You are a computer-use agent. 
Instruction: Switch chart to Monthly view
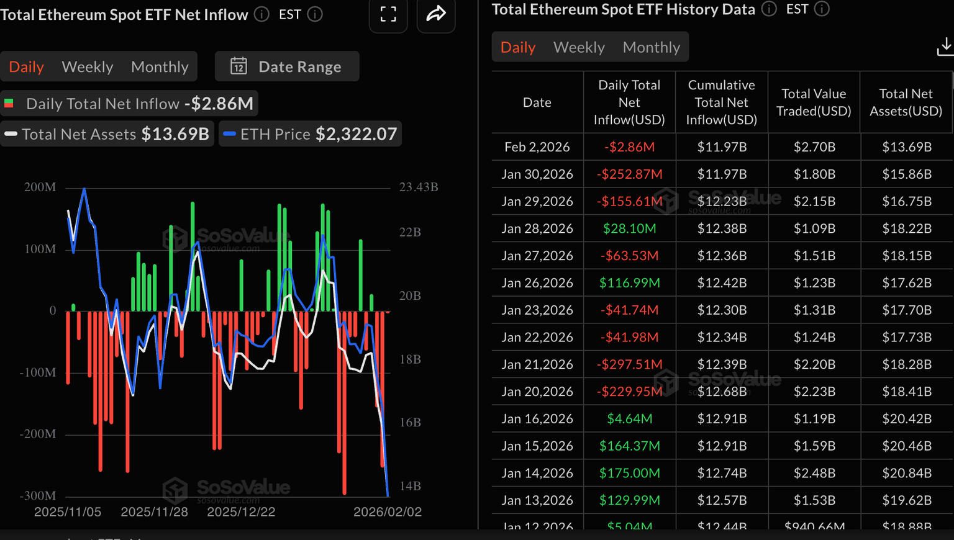click(160, 67)
